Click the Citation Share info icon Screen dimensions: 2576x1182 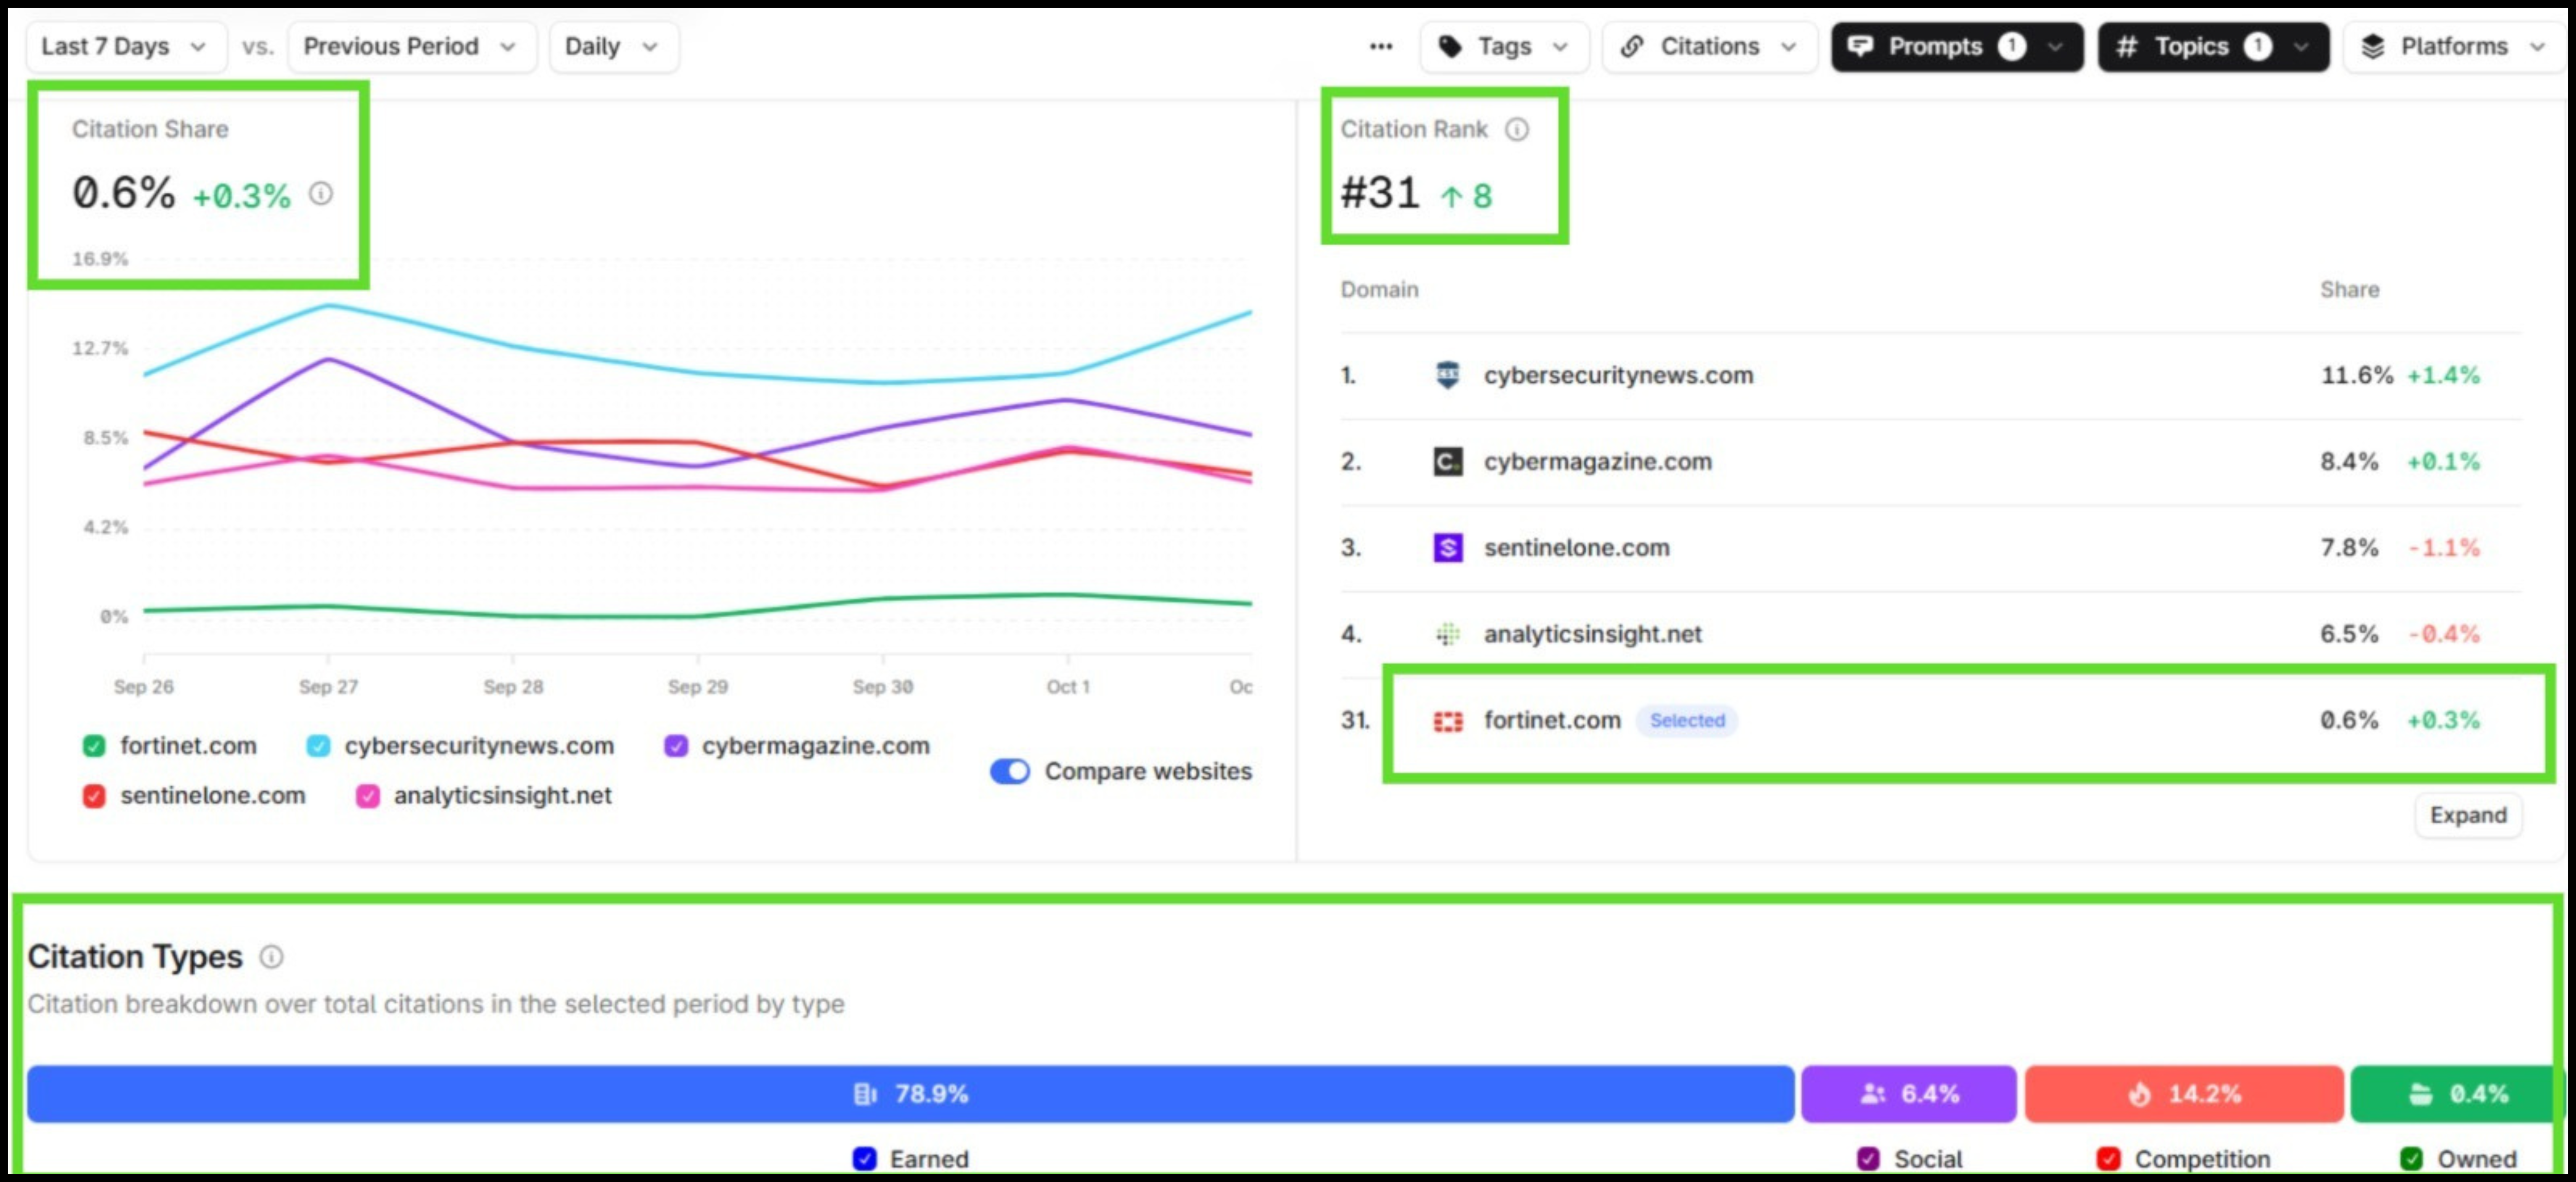pyautogui.click(x=320, y=193)
